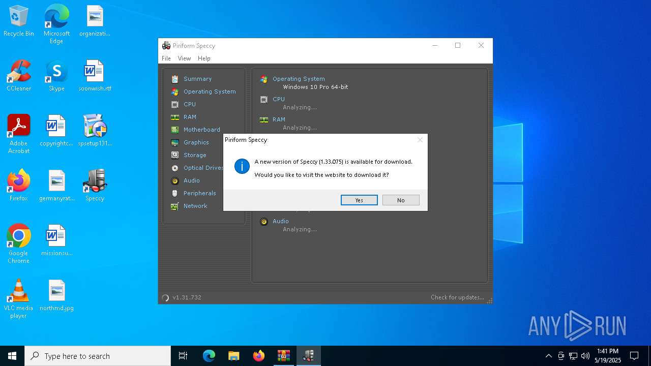Viewport: 651px width, 366px height.
Task: Click the CPU chip icon in the summary panel
Action: point(264,100)
